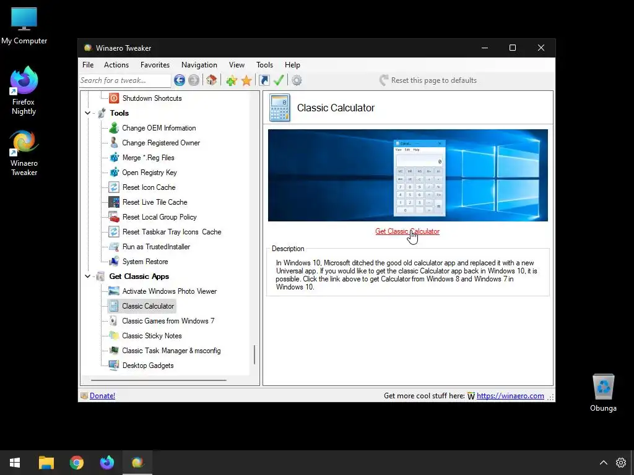Screen dimensions: 634x475
Task: Open File Explorer from the taskbar
Action: (46, 463)
